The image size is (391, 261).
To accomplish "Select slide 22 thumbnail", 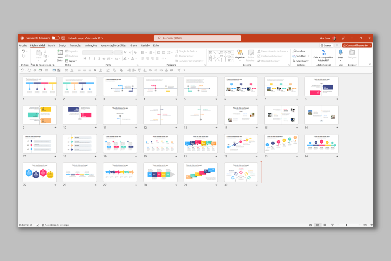I will [240, 143].
